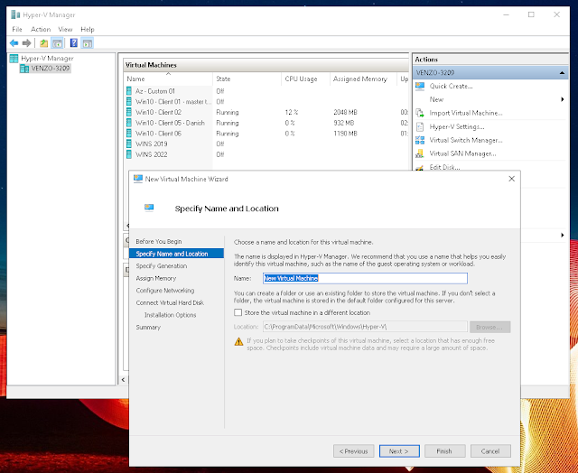Click the virtual machine Name text field
The width and height of the screenshot is (578, 473).
pyautogui.click(x=364, y=279)
